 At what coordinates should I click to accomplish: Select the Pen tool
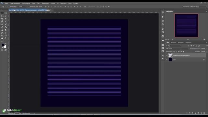2,32
